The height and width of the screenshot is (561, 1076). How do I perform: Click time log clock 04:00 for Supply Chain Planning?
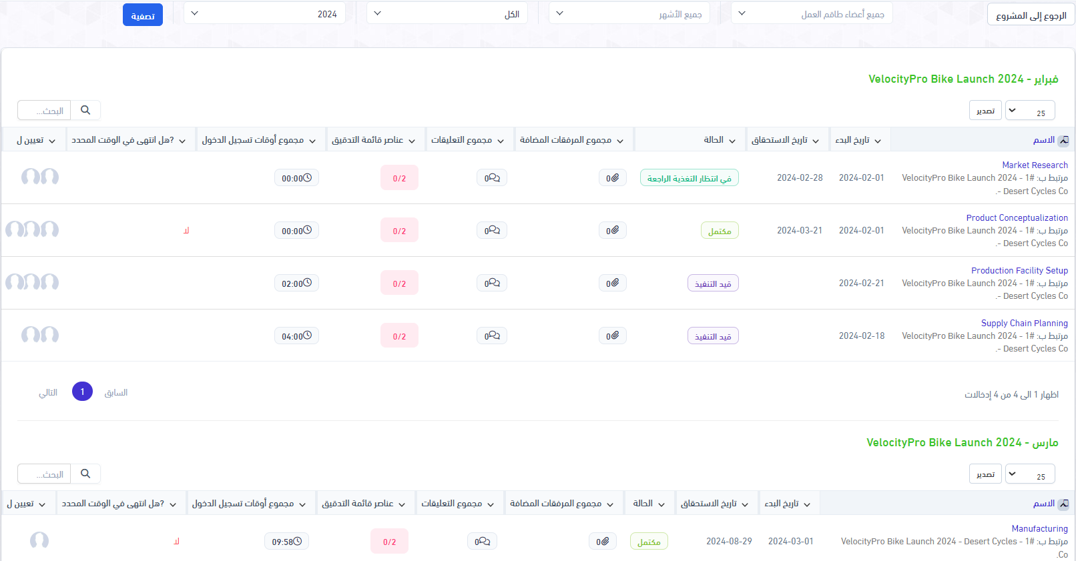tap(296, 336)
